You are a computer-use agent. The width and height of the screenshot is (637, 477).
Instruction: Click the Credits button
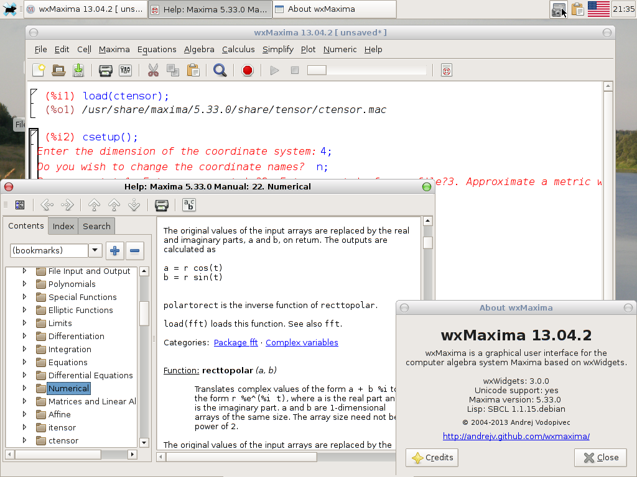point(432,458)
